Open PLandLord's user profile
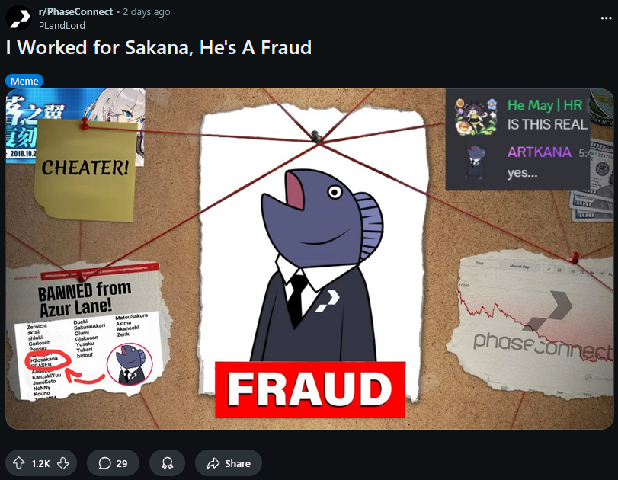The width and height of the screenshot is (618, 480). click(x=62, y=26)
